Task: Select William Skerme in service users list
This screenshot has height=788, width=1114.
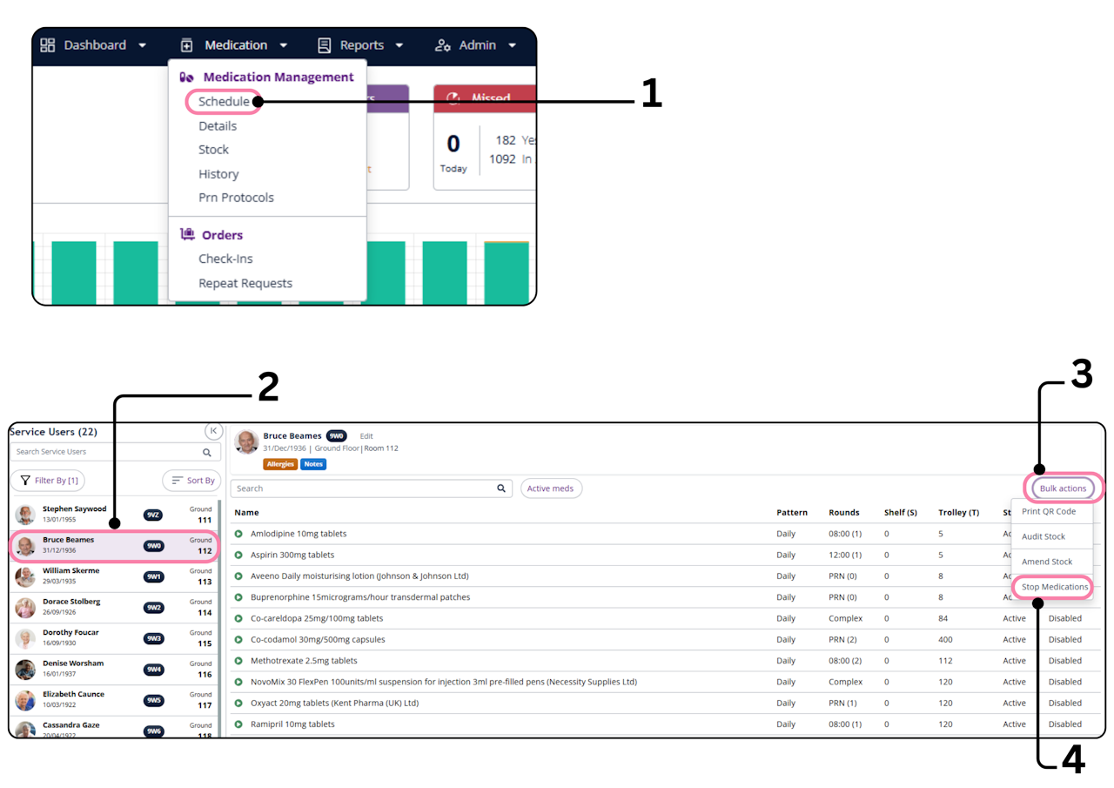Action: [114, 576]
